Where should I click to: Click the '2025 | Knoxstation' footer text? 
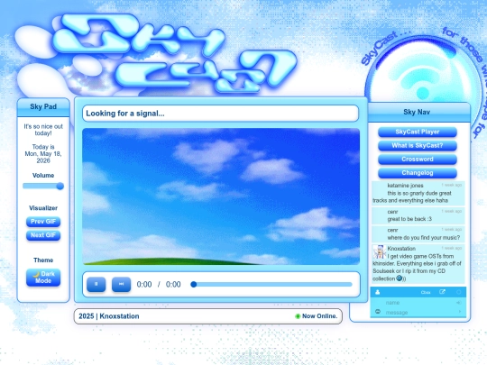tap(109, 316)
